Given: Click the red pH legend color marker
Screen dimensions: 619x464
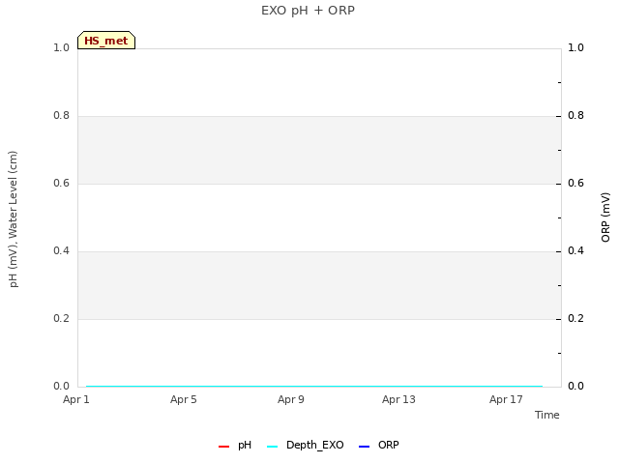Looking at the screenshot, I should (x=223, y=447).
